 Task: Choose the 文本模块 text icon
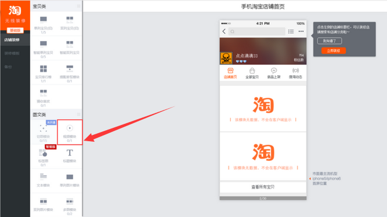point(44,176)
